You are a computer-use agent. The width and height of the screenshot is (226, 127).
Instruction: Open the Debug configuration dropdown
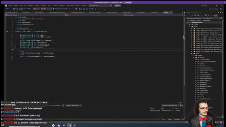(36, 9)
